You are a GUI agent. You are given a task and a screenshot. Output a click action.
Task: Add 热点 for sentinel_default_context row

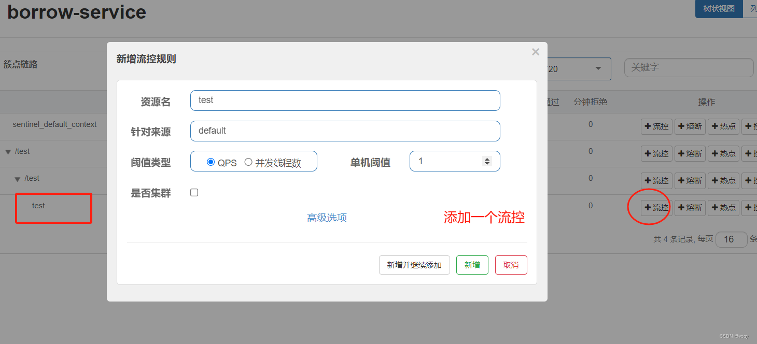tap(724, 126)
